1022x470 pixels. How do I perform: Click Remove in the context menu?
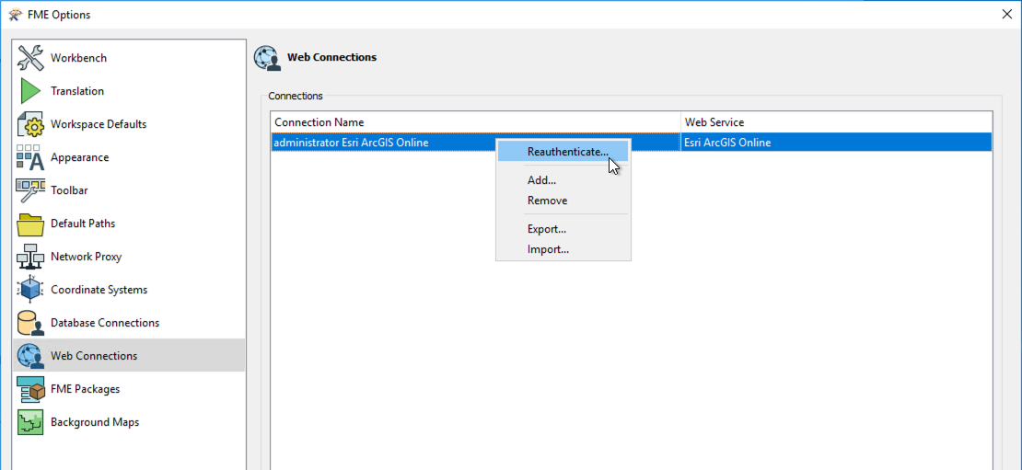(x=547, y=201)
